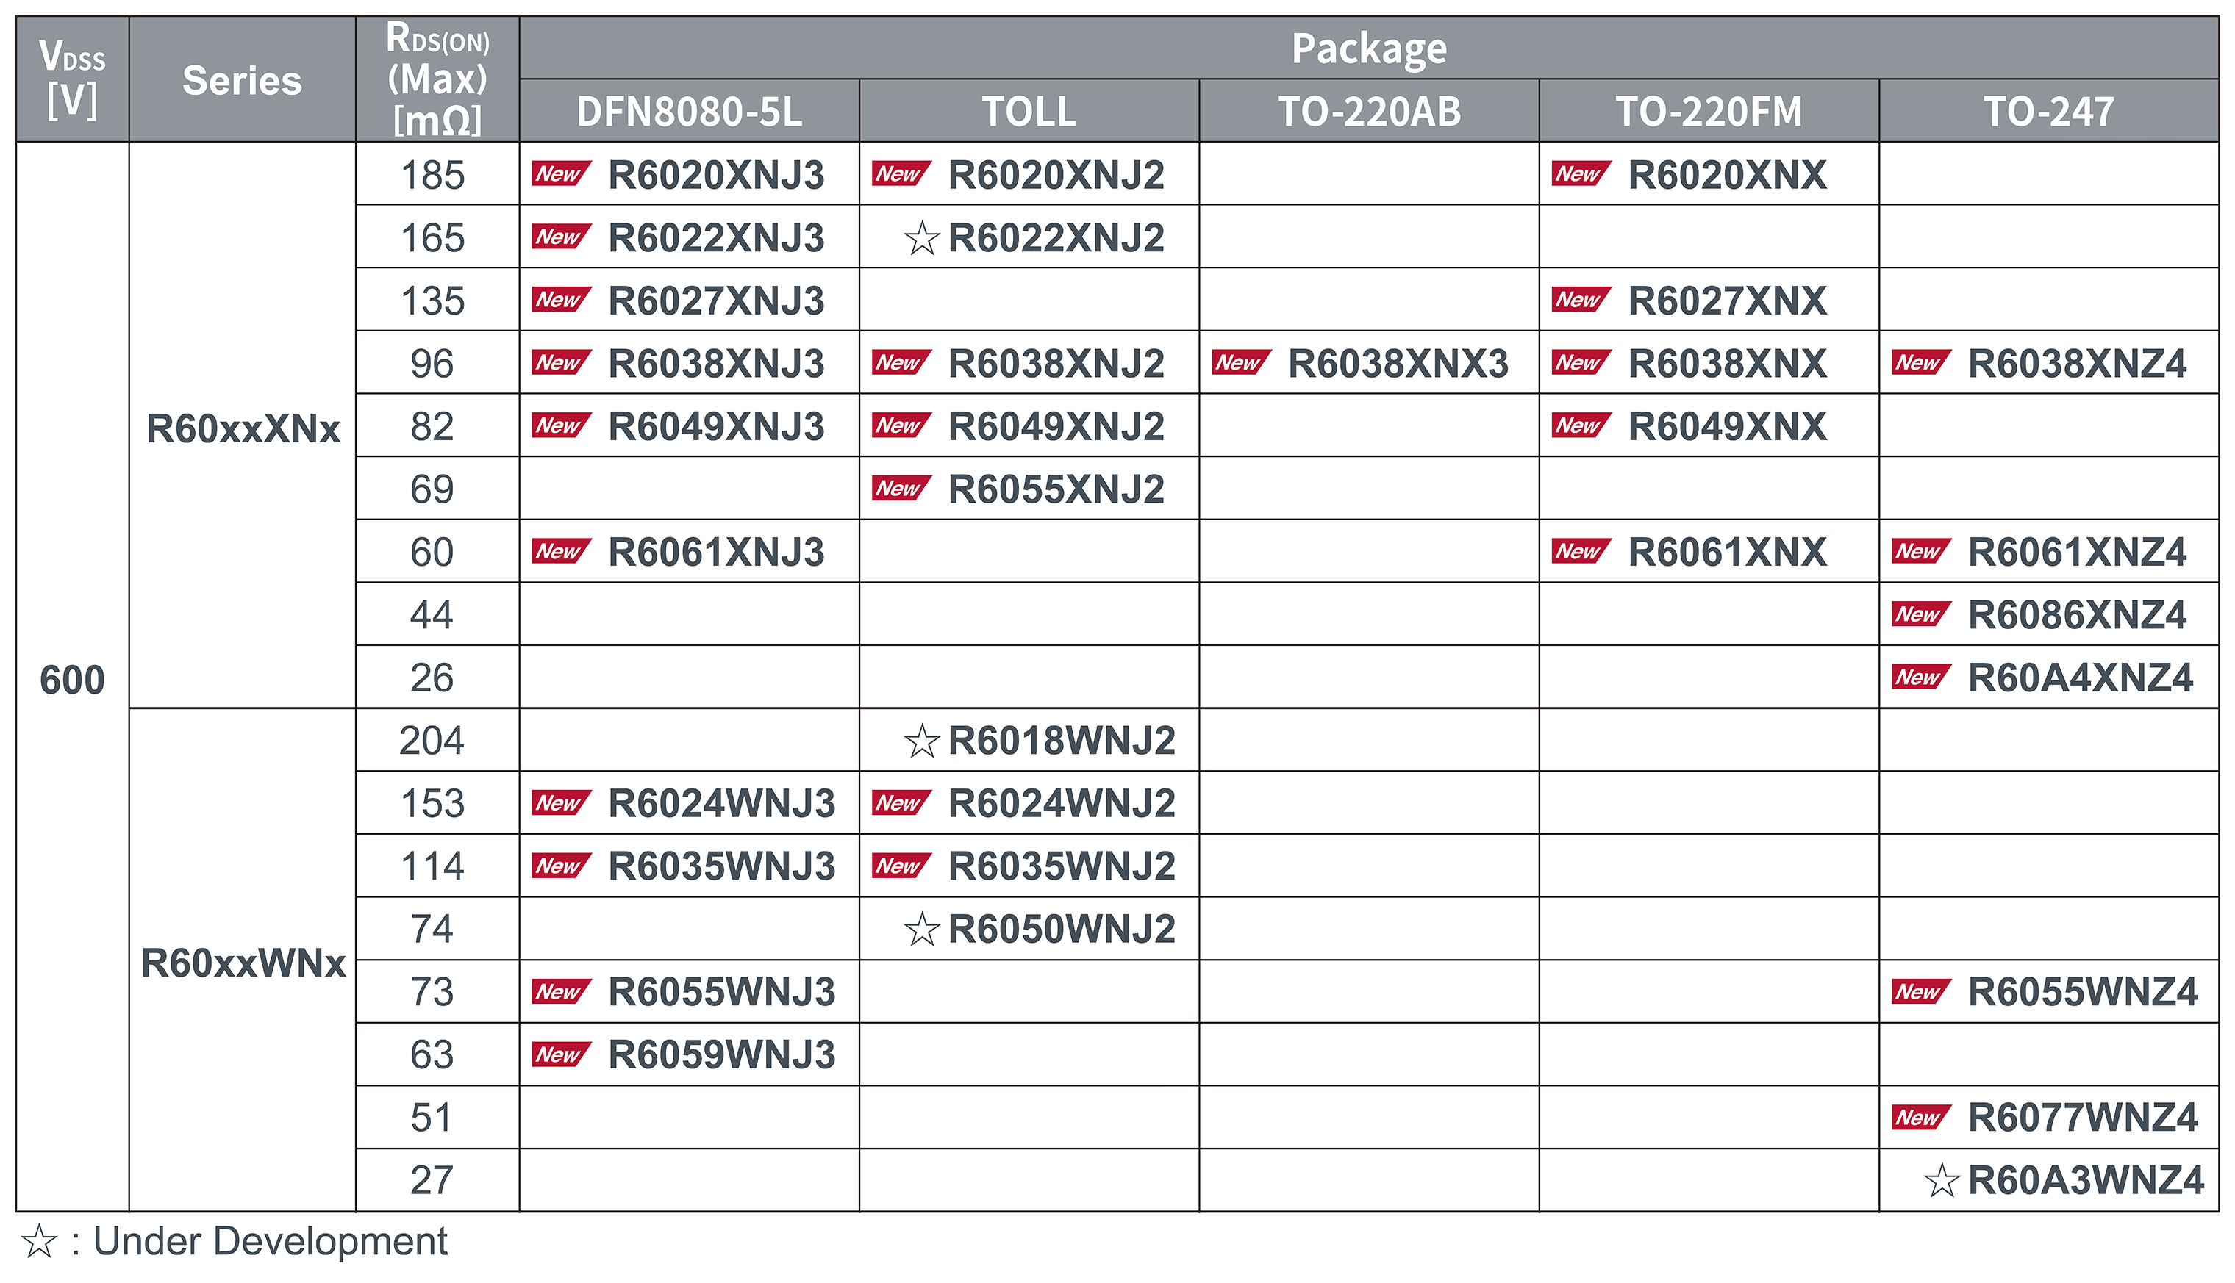This screenshot has height=1283, width=2235.
Task: Click the star icon before R6018WNJ2
Action: 922,741
